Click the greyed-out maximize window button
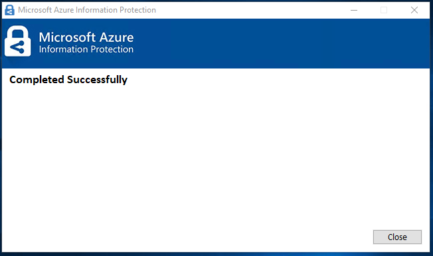This screenshot has height=256, width=433. [x=384, y=10]
